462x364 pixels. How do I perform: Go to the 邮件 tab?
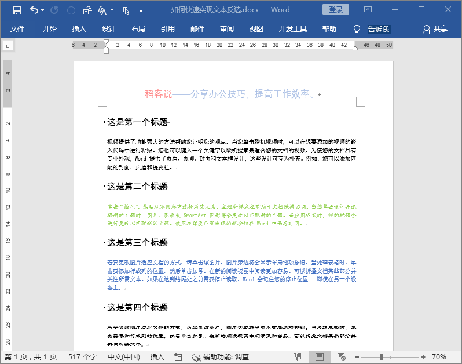click(x=197, y=29)
